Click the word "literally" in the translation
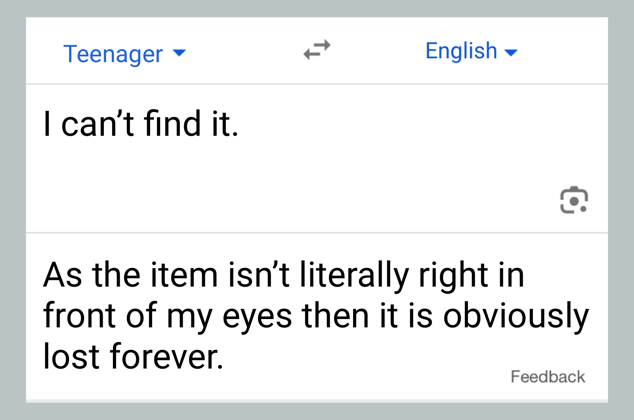634x420 pixels. point(354,275)
